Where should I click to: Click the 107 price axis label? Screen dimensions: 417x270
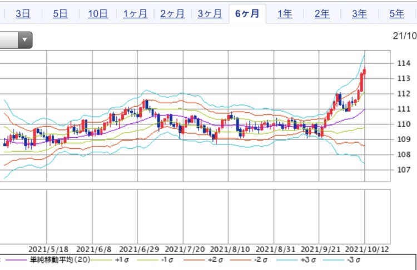404,169
